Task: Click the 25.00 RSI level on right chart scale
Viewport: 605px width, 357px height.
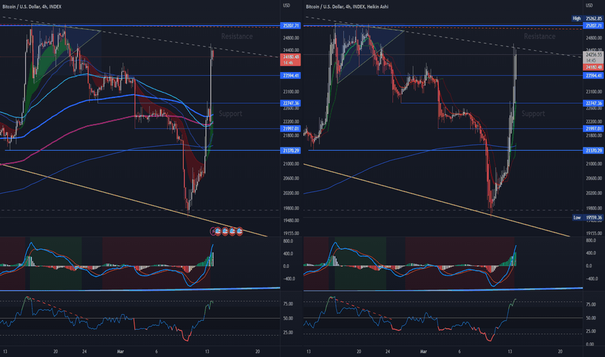Action: click(x=591, y=331)
